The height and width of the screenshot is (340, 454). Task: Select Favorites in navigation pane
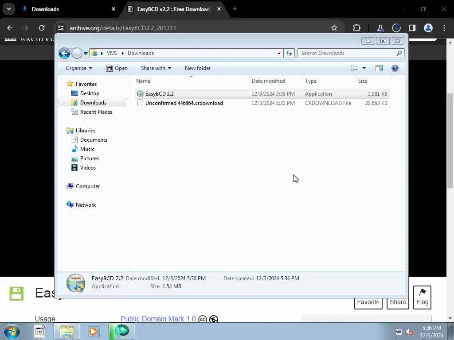pos(82,84)
